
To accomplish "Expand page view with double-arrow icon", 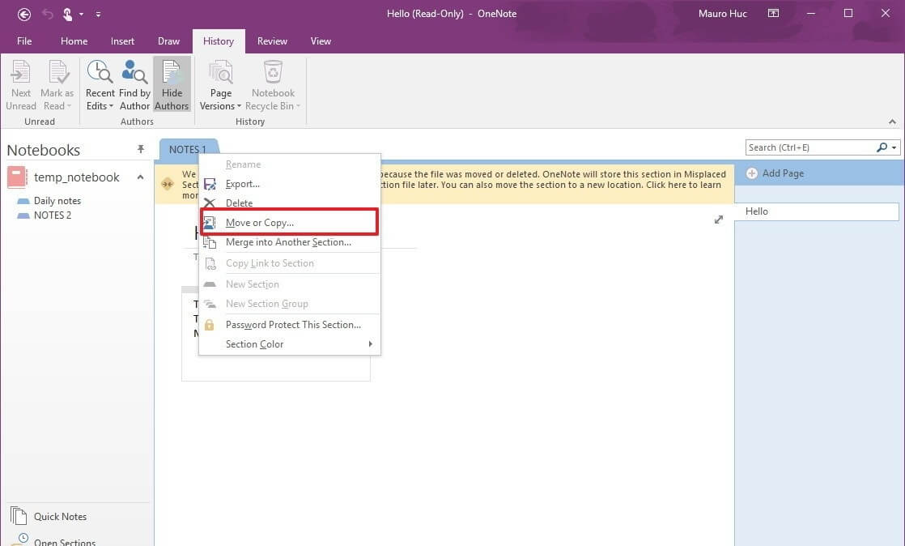I will tap(718, 220).
